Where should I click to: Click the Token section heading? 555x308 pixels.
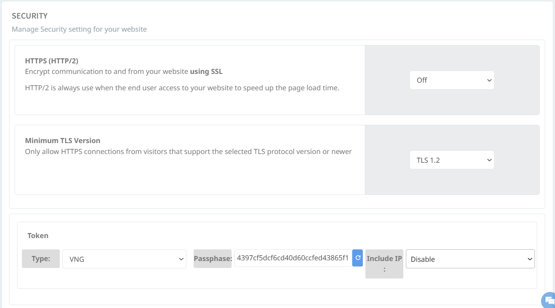tap(38, 236)
